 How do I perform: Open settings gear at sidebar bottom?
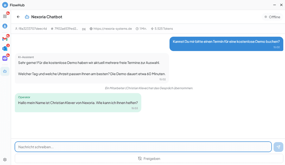click(5, 159)
